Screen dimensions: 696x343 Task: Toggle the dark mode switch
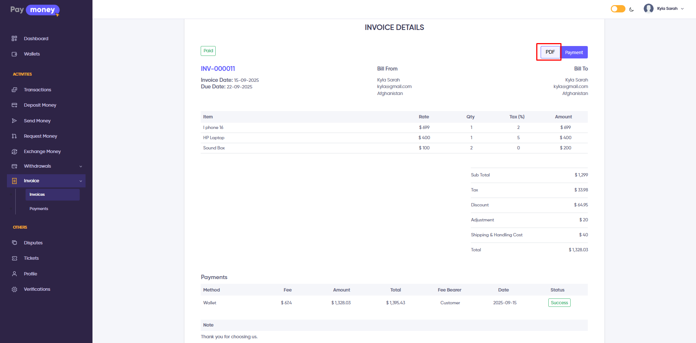pyautogui.click(x=618, y=9)
